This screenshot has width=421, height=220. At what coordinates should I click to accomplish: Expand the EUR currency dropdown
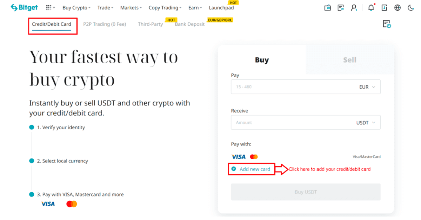tap(367, 87)
